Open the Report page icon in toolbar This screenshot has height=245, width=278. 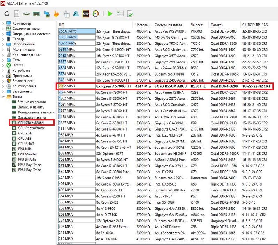coord(17,14)
